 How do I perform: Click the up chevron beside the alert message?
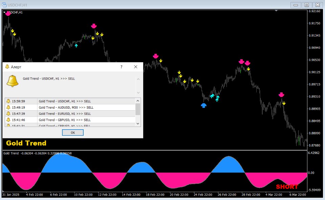pos(138,79)
